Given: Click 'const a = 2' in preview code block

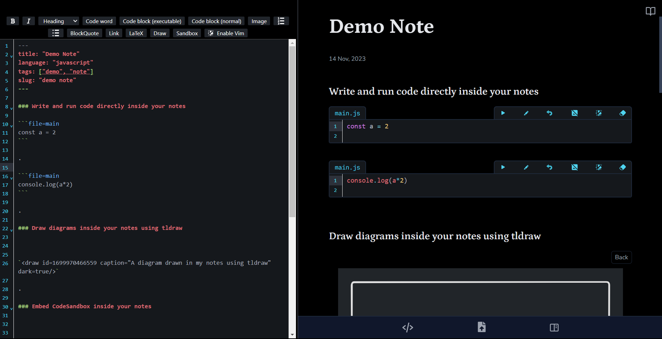Looking at the screenshot, I should (x=367, y=126).
